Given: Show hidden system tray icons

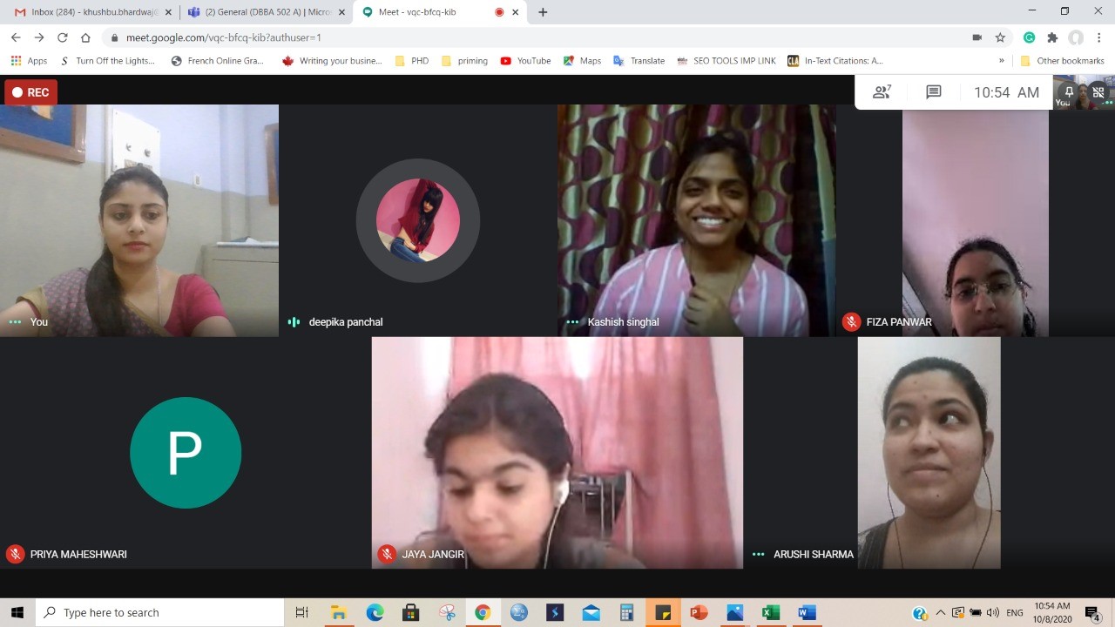Looking at the screenshot, I should pyautogui.click(x=940, y=613).
